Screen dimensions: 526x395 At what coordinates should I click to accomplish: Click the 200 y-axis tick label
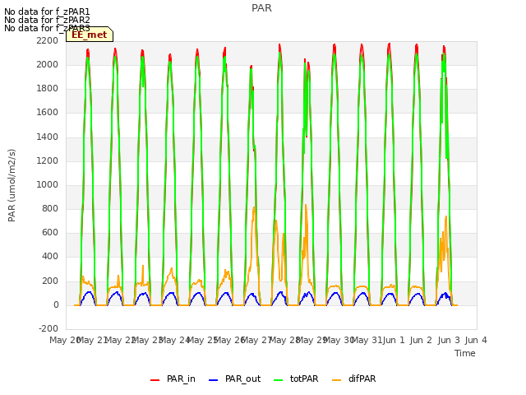point(50,281)
